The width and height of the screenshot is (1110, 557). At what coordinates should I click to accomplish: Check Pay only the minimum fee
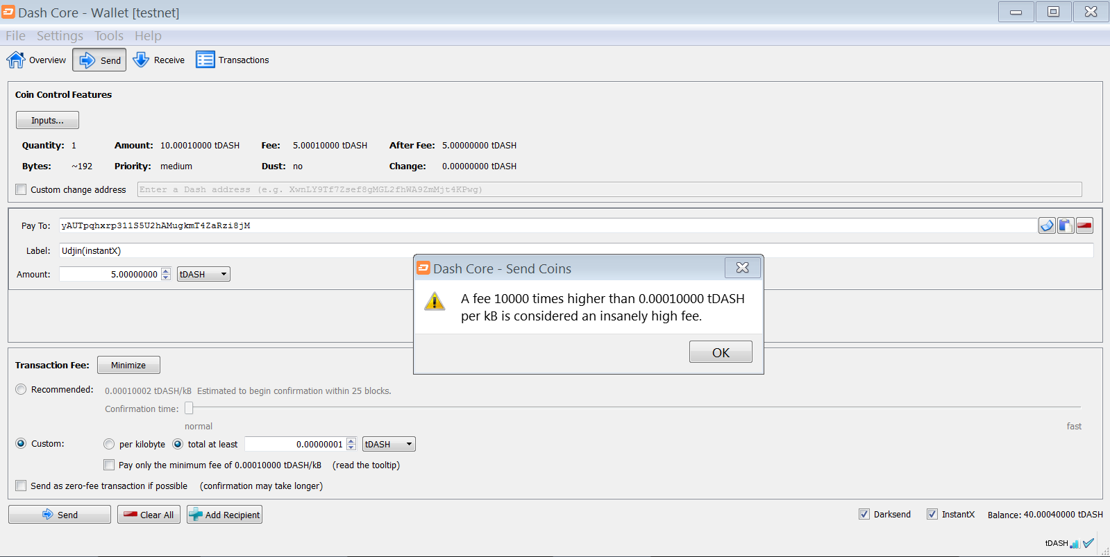[109, 465]
